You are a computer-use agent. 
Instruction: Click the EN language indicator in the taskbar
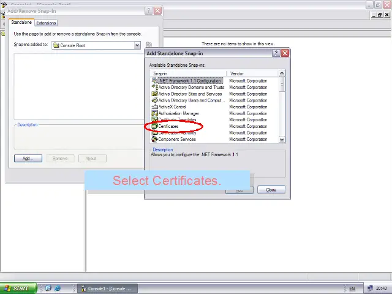352,288
